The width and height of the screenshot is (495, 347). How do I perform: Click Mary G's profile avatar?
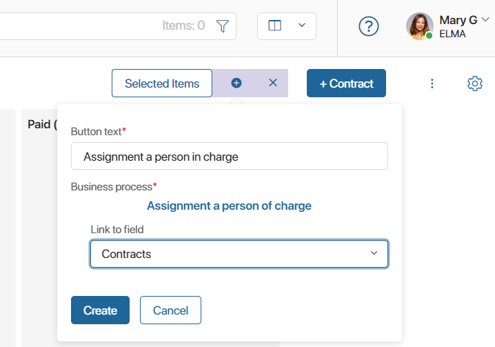420,26
